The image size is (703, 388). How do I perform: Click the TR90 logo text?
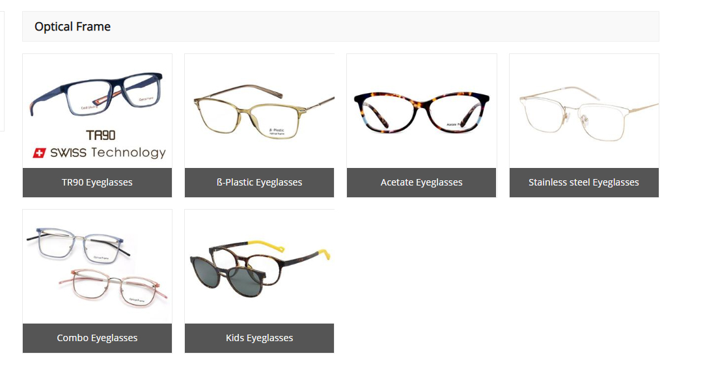click(101, 135)
